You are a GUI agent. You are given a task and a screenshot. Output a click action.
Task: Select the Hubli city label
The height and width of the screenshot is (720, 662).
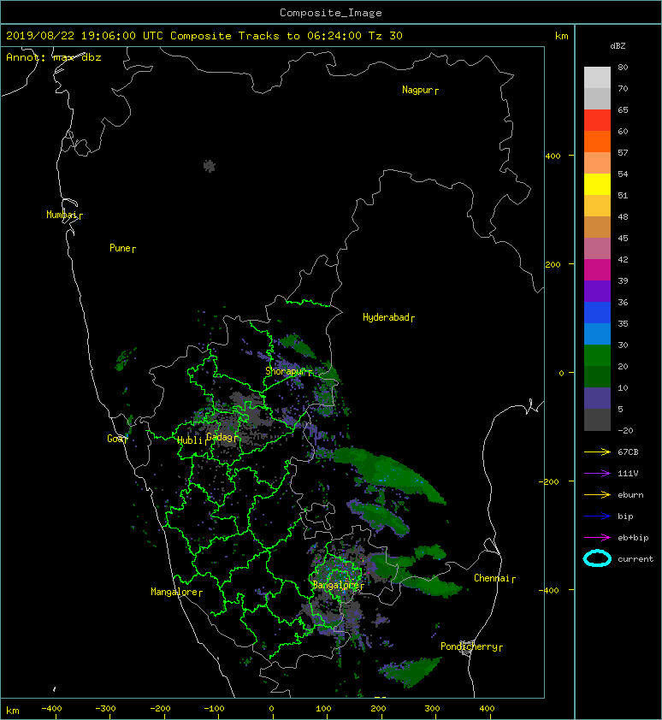click(x=192, y=440)
